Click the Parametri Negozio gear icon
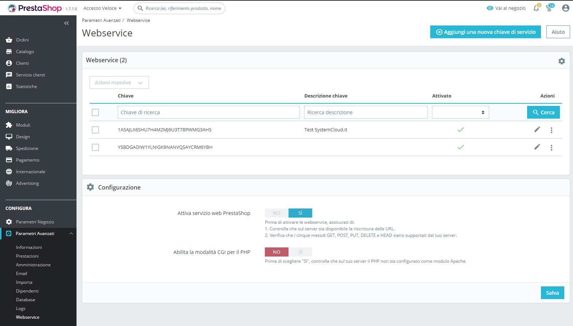The height and width of the screenshot is (326, 573). click(9, 222)
